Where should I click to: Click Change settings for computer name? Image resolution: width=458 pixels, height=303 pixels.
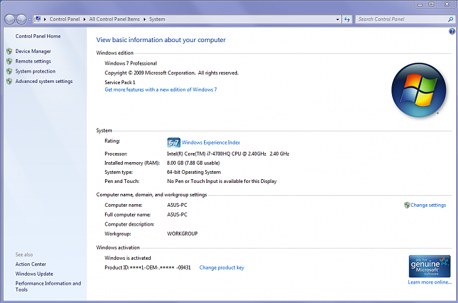428,205
